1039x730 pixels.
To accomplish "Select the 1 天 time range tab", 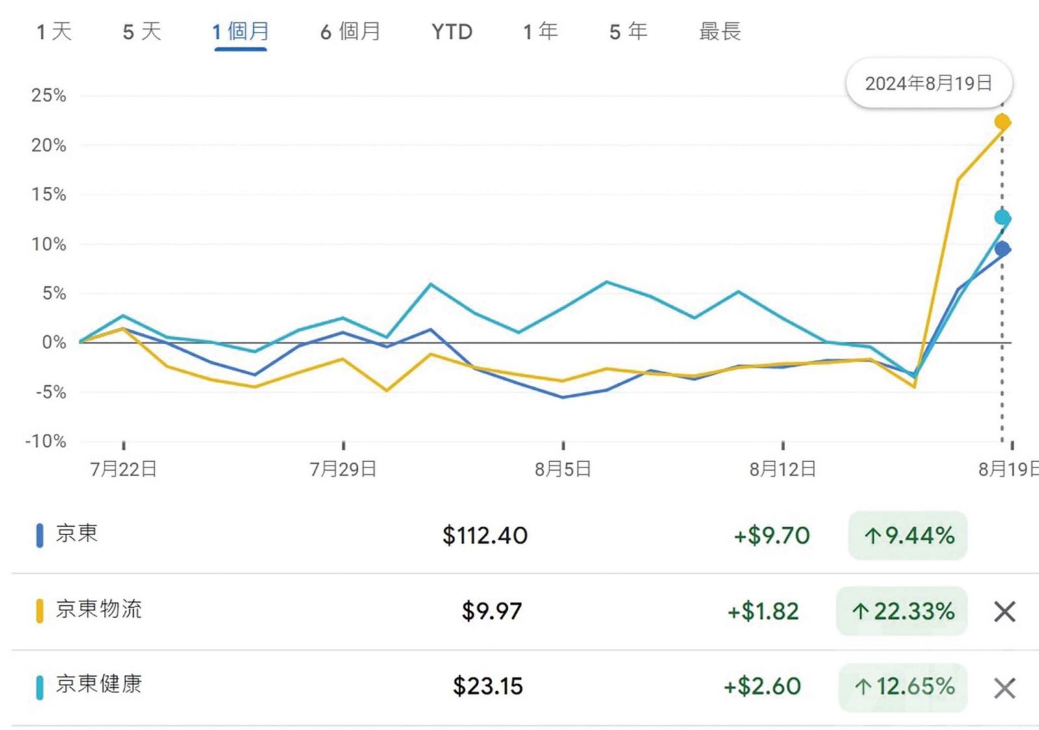I will coord(54,31).
